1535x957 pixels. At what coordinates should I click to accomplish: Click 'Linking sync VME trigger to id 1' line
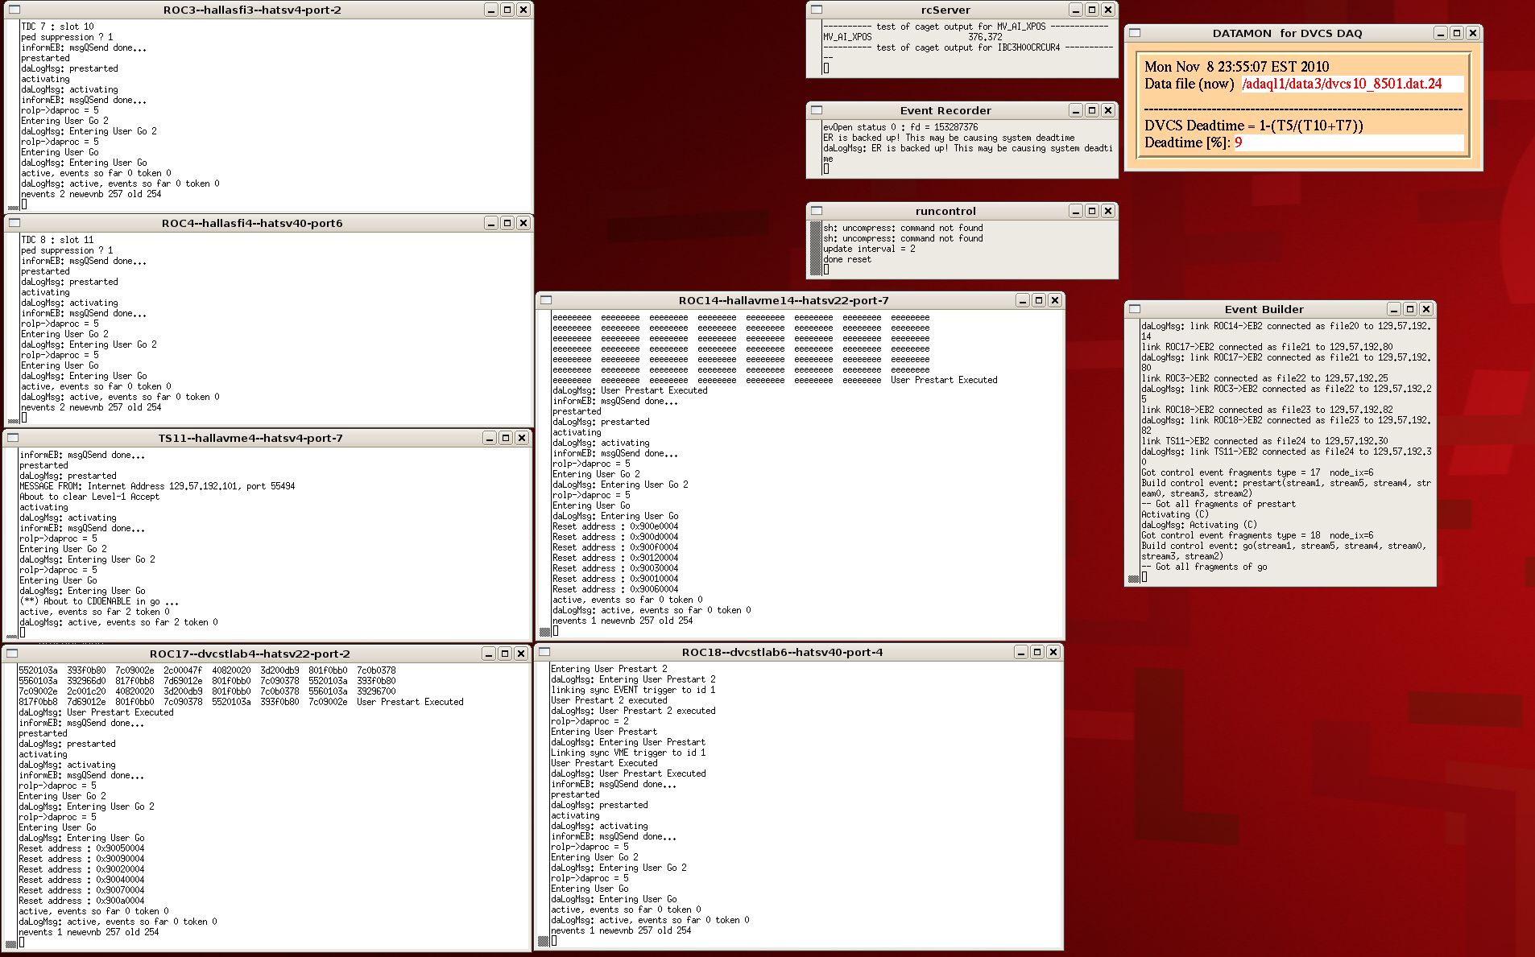pos(628,753)
